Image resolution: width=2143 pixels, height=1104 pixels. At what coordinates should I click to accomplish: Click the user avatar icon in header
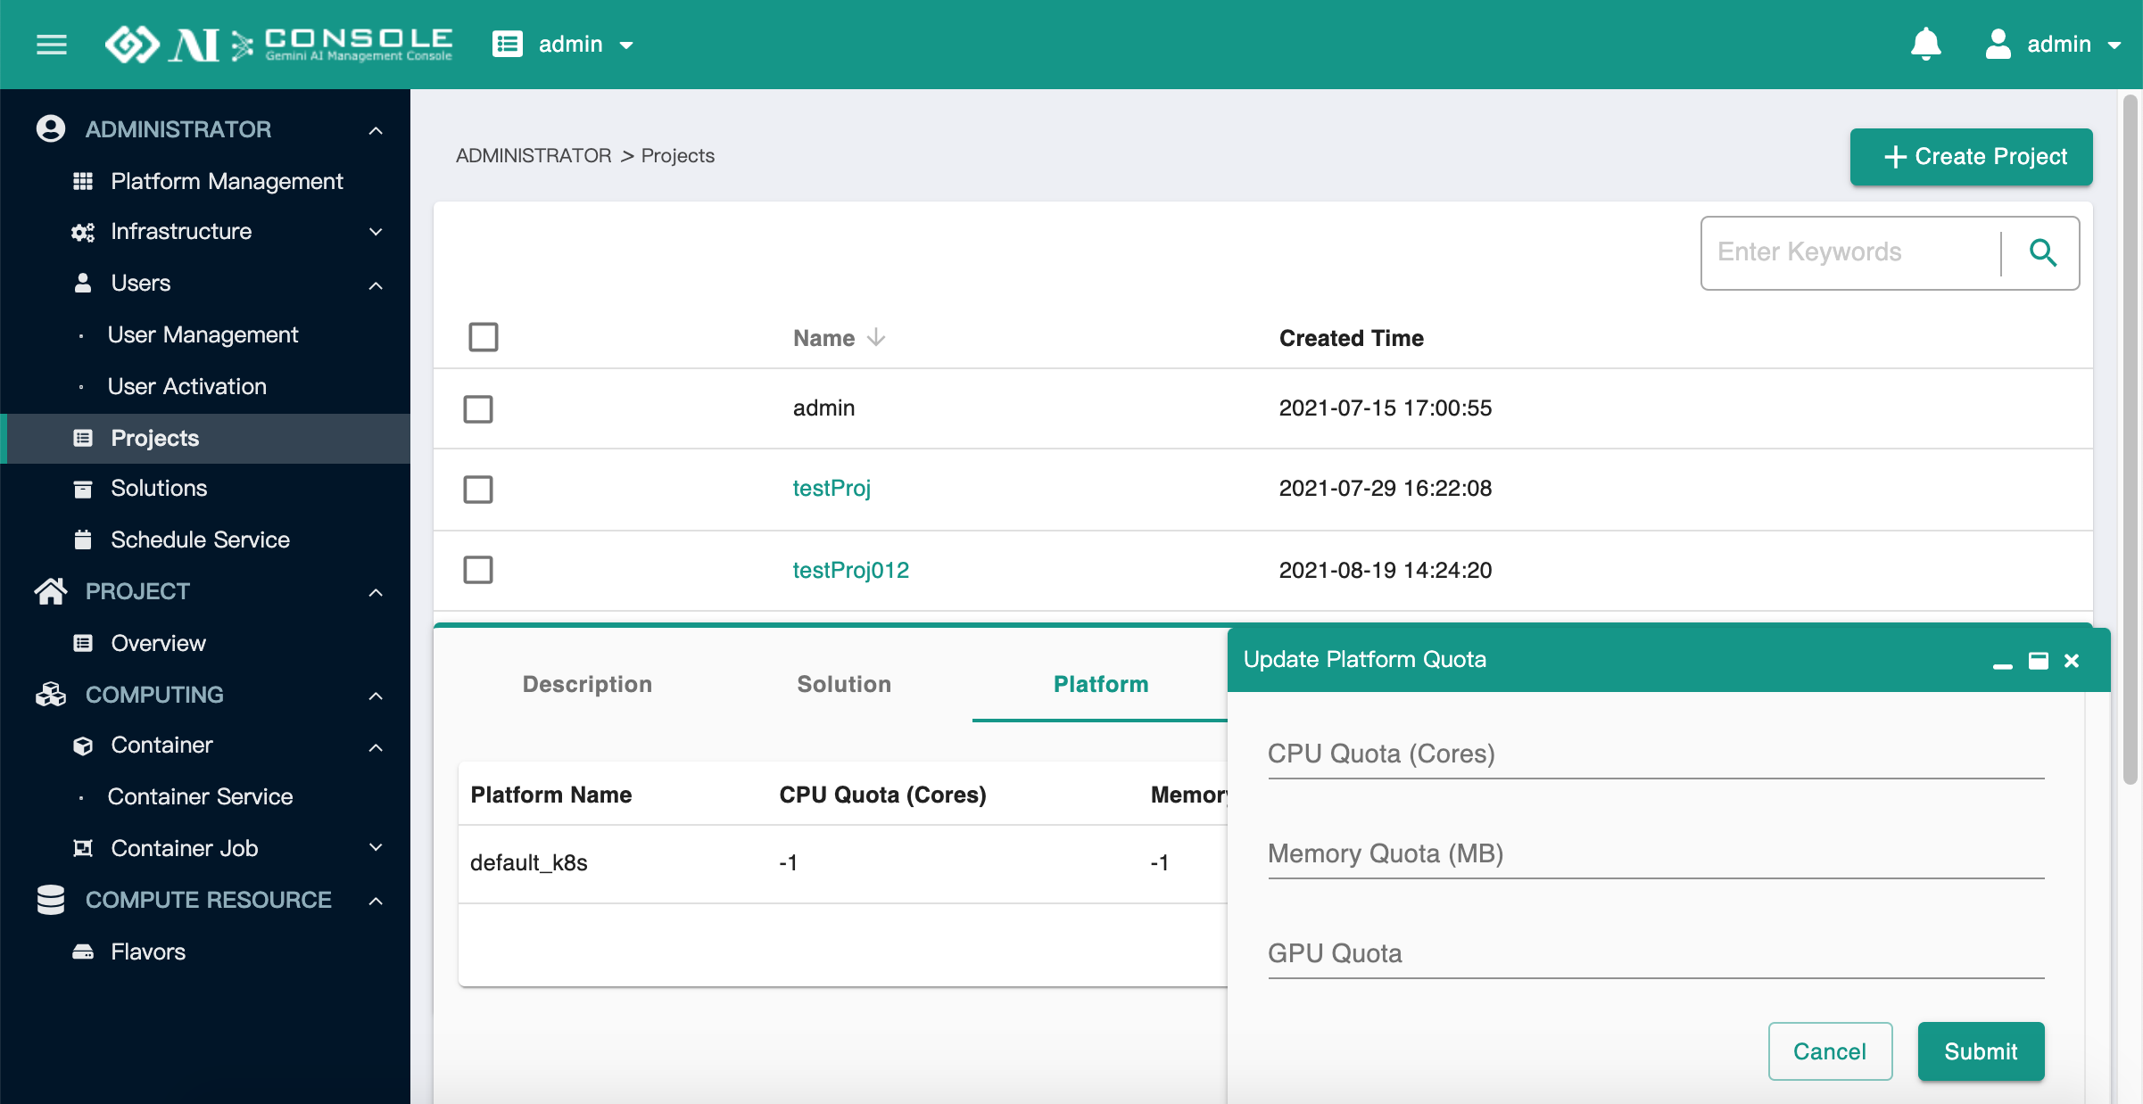pyautogui.click(x=1998, y=45)
